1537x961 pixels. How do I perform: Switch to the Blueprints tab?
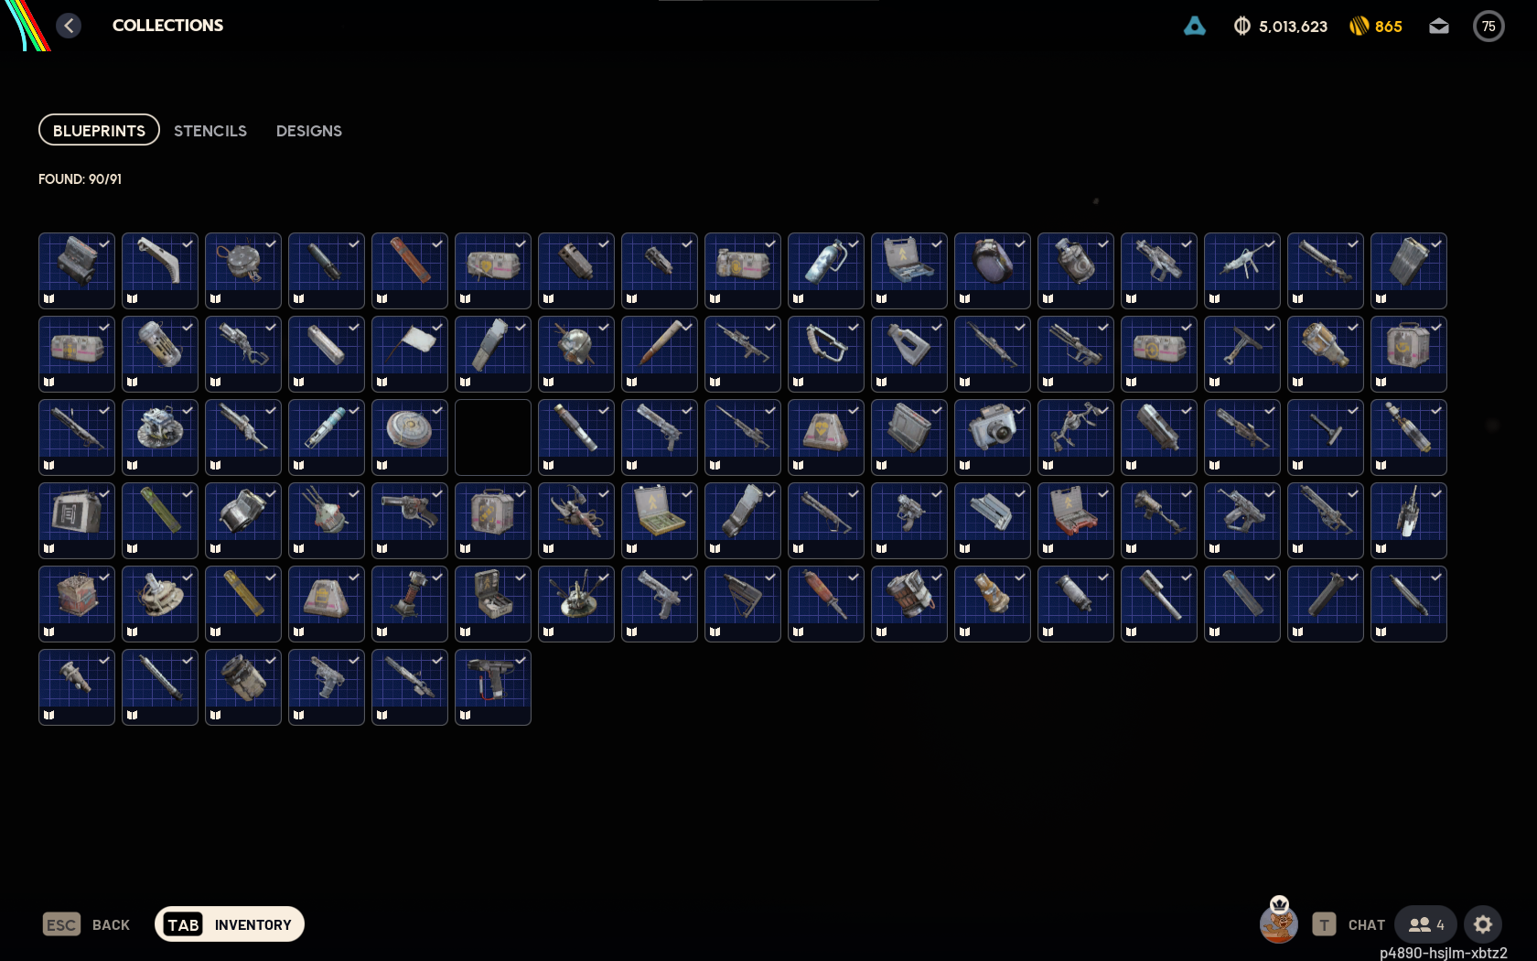coord(99,130)
